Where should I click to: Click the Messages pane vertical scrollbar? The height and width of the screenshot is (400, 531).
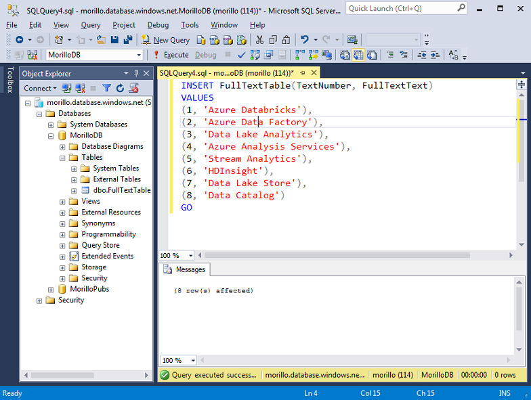click(519, 315)
